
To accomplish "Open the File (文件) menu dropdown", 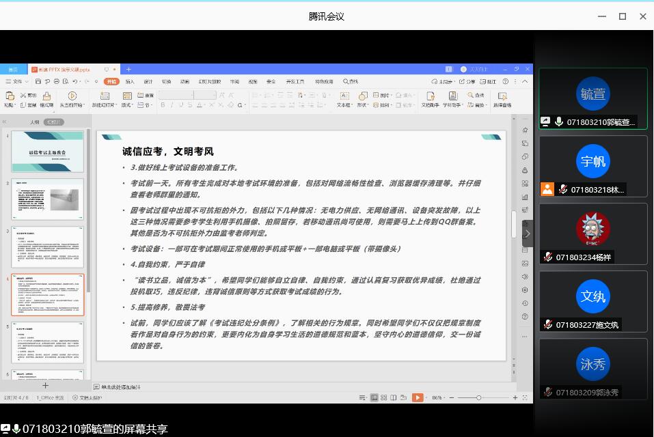I will (x=16, y=82).
